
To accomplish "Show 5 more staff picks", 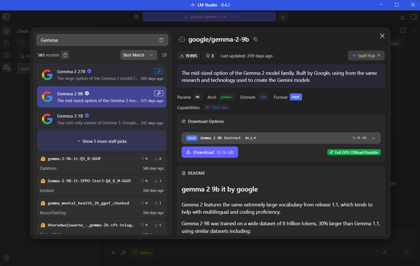I will pos(102,141).
